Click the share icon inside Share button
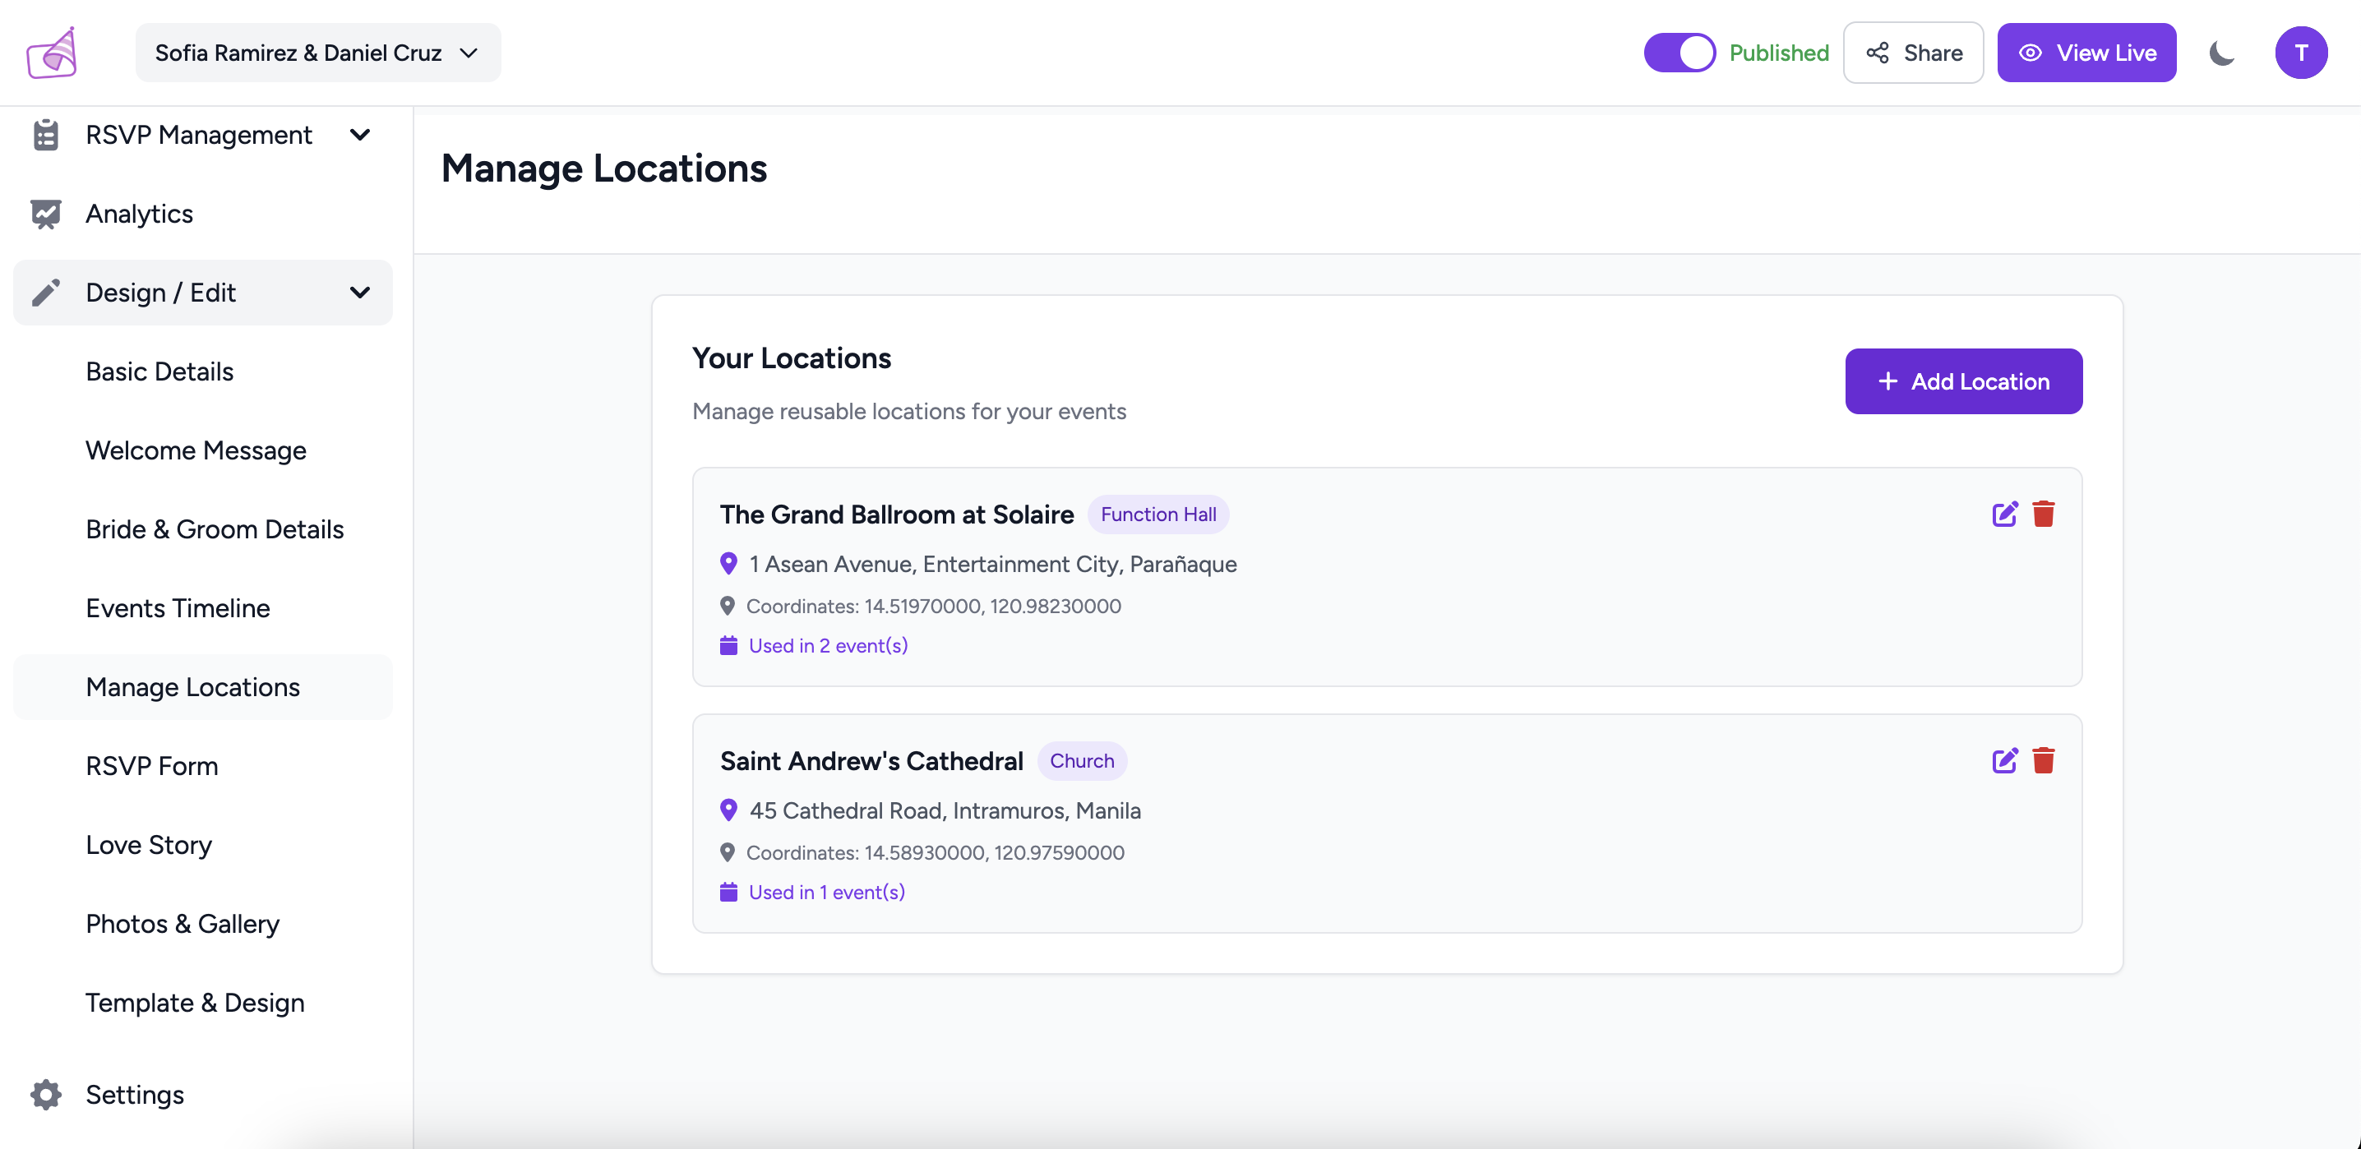Image resolution: width=2361 pixels, height=1149 pixels. pos(1877,53)
